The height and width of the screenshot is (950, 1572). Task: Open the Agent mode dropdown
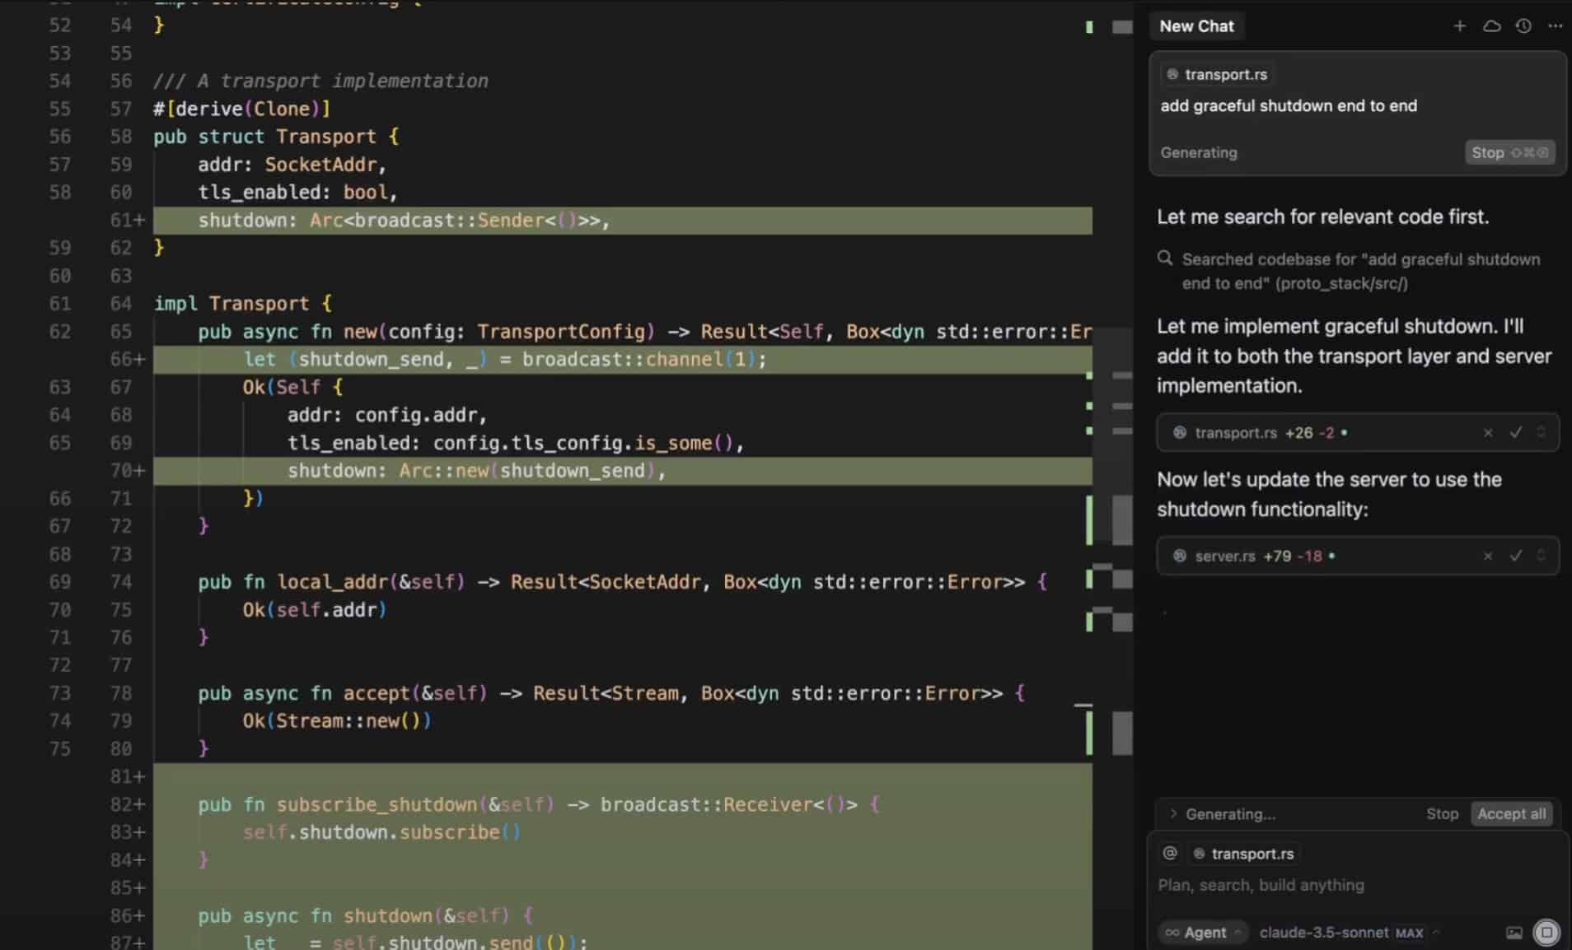coord(1204,933)
